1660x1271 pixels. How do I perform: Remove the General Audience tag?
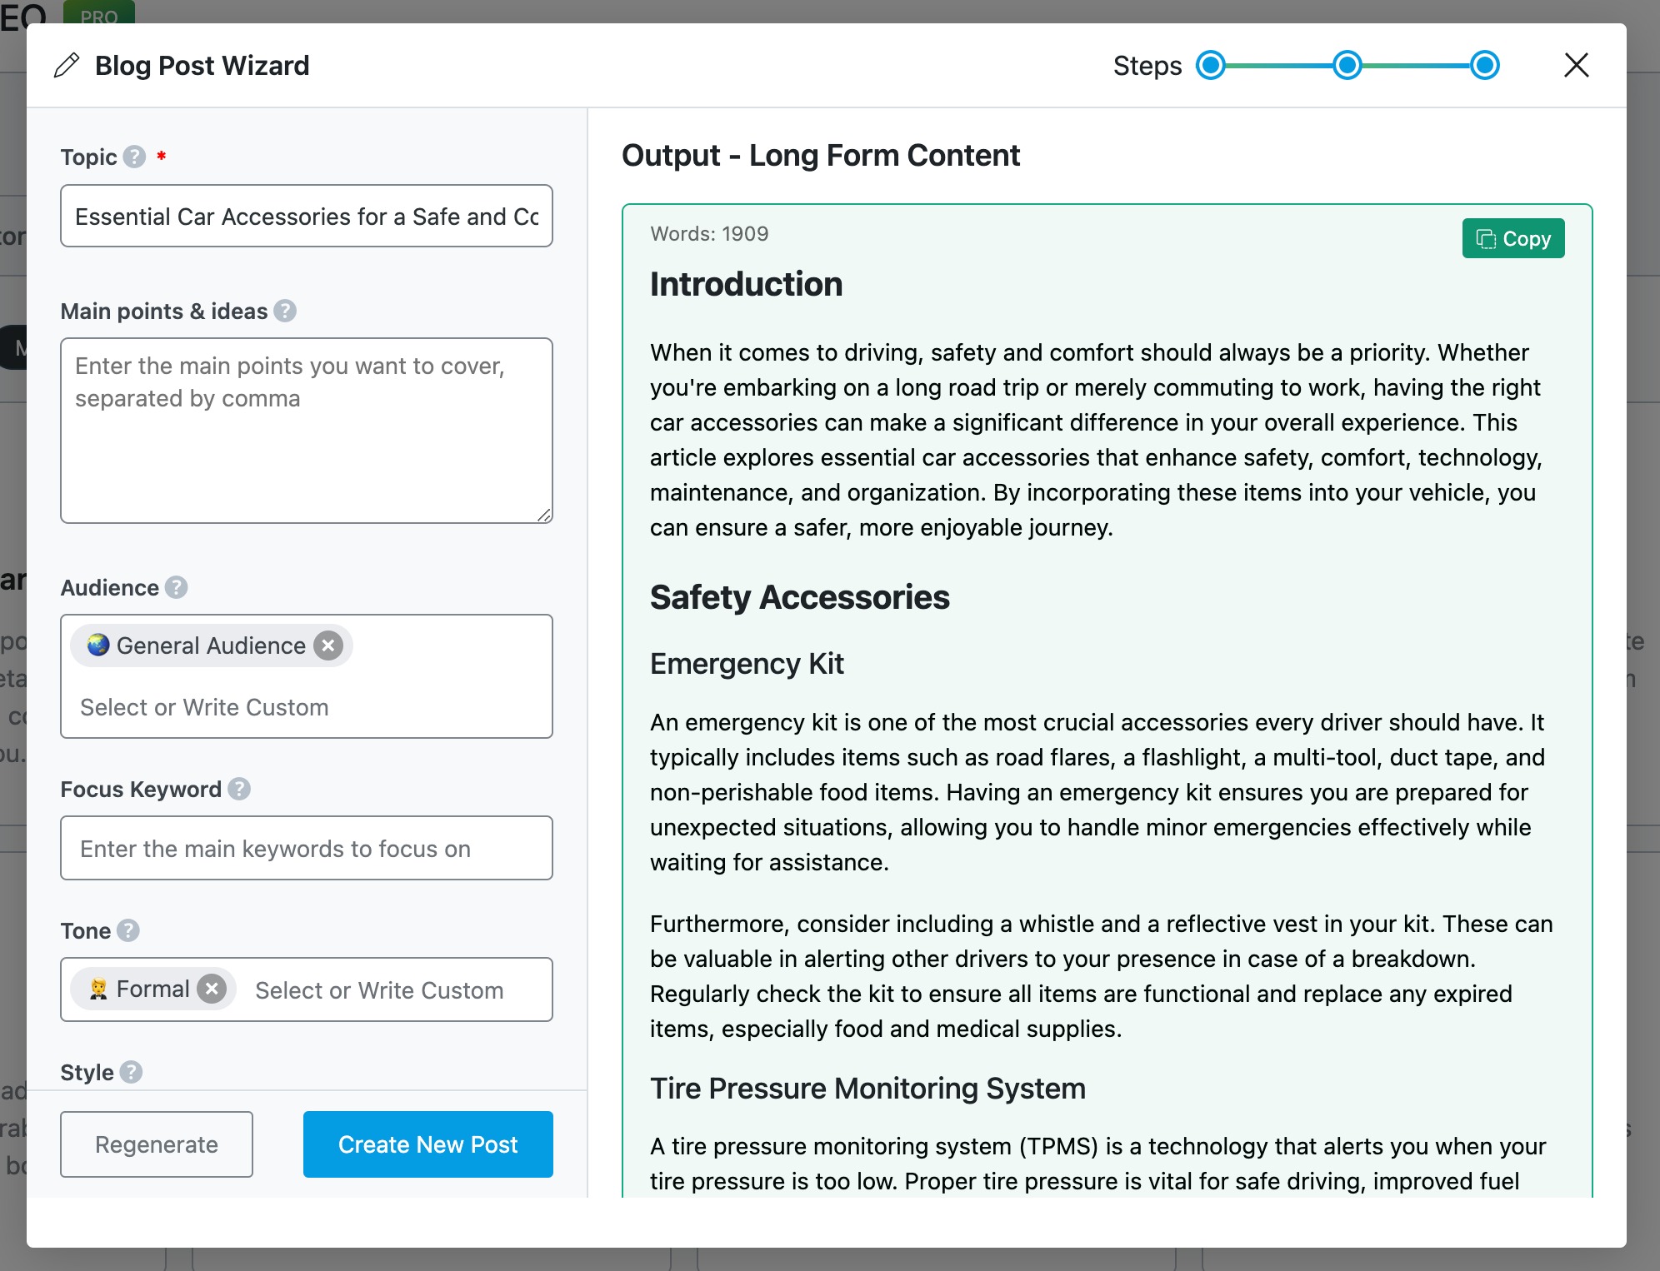pos(328,645)
